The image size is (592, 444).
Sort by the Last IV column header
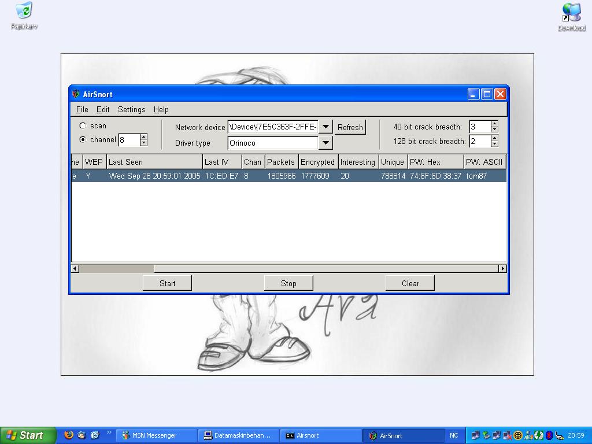223,162
